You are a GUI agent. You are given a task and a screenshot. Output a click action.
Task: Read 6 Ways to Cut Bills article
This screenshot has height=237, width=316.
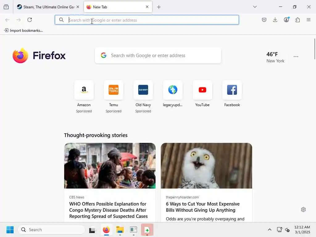click(203, 207)
